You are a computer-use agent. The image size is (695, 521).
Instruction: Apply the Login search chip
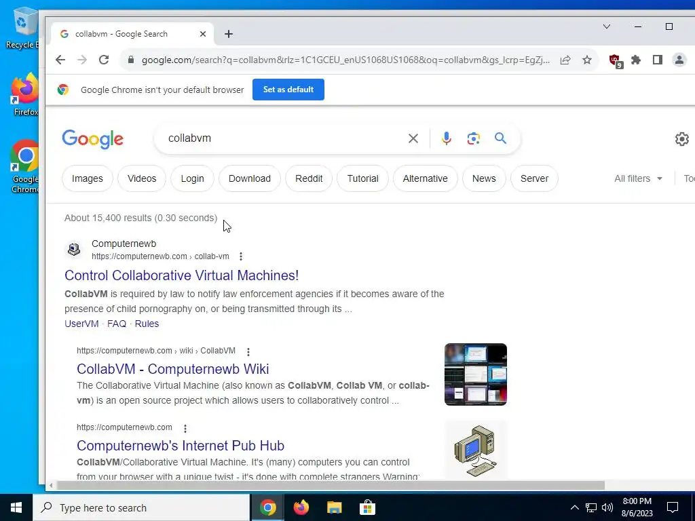tap(192, 178)
